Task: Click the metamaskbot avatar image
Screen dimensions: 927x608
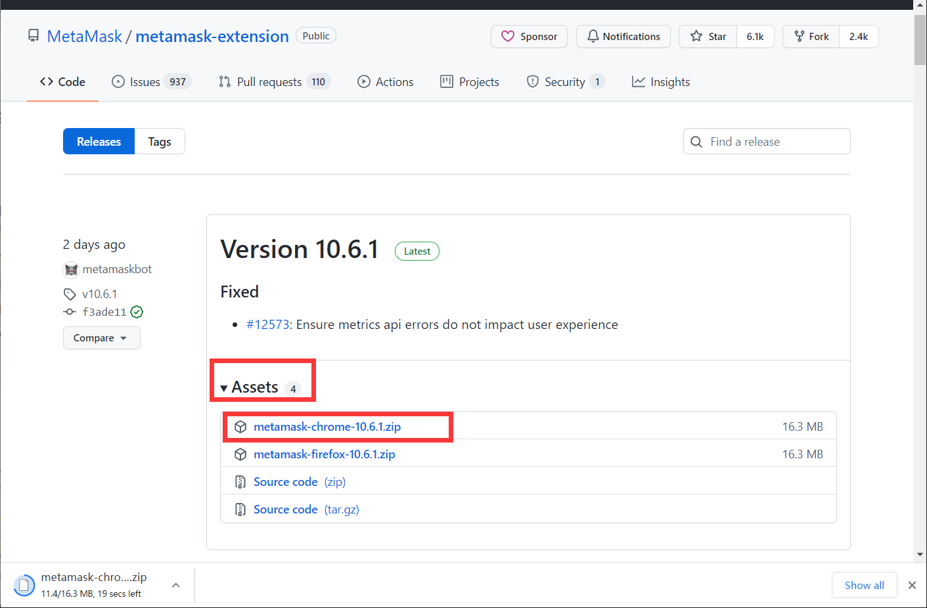Action: click(x=71, y=270)
